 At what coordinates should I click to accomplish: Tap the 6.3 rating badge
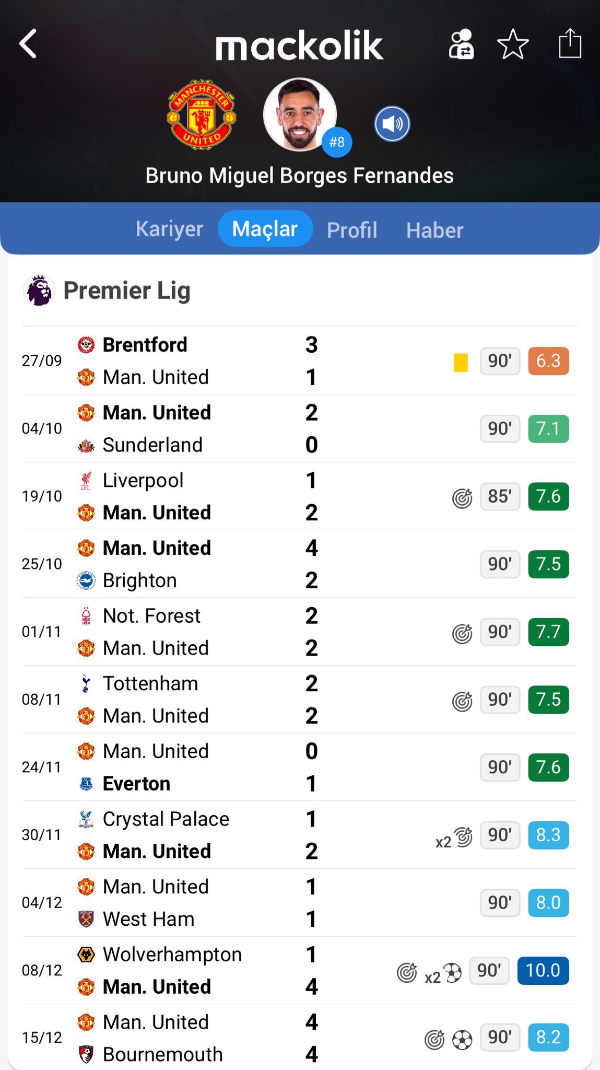tap(548, 361)
